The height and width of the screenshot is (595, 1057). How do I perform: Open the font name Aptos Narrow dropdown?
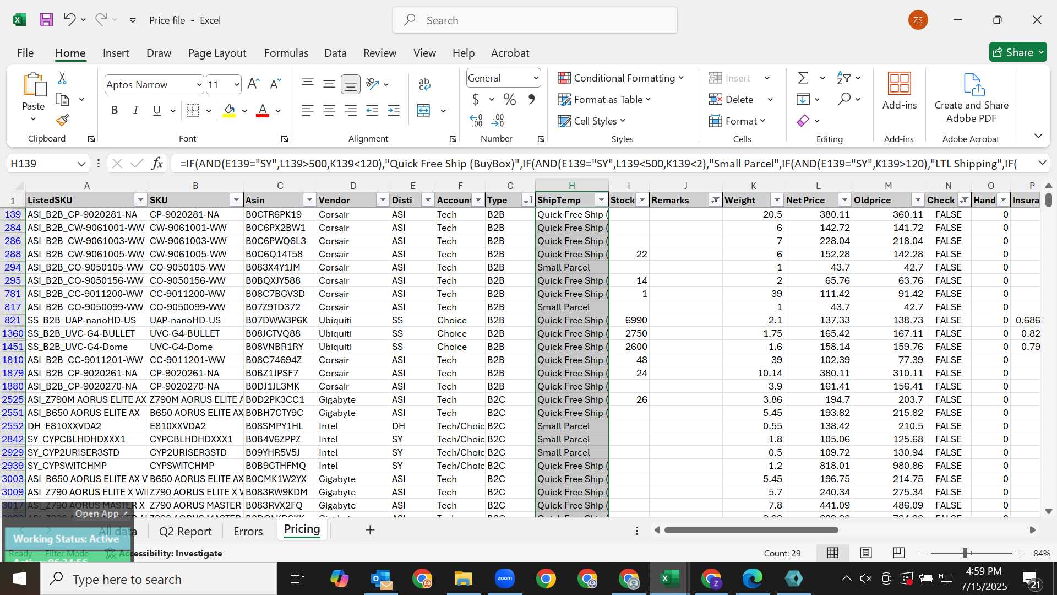199,84
